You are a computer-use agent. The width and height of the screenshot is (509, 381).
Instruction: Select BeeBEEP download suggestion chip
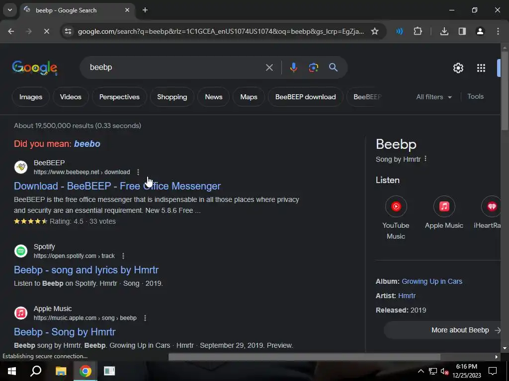point(306,97)
